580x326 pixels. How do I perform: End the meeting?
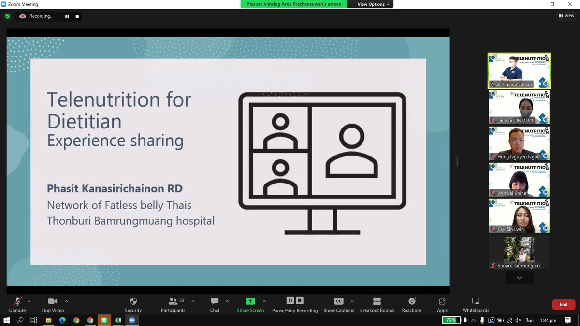tap(564, 305)
